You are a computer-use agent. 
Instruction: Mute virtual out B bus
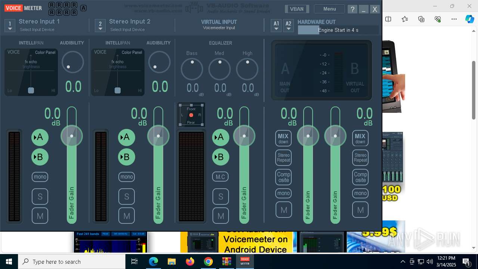point(360,210)
